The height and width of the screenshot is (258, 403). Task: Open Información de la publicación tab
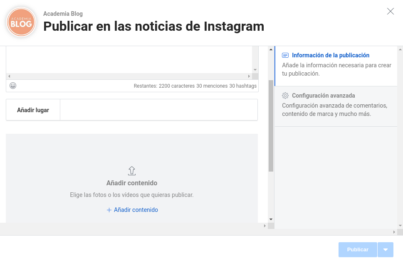tap(336, 66)
